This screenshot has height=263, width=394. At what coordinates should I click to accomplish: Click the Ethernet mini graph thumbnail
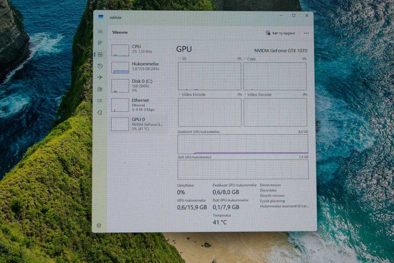[x=120, y=105]
